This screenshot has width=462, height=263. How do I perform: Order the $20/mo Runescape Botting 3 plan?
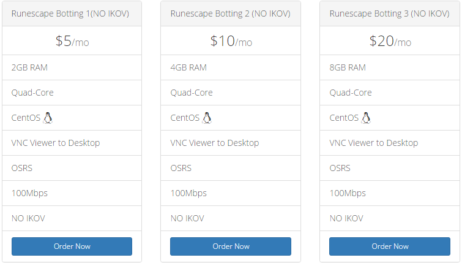click(390, 246)
